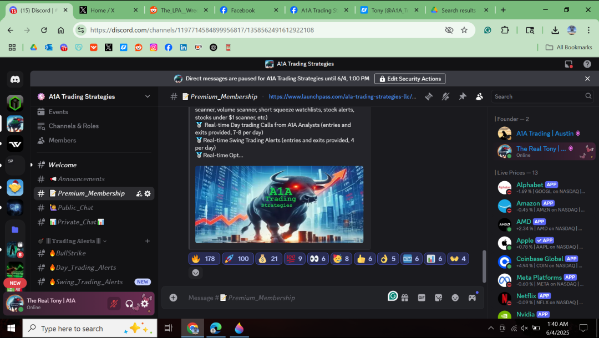Create channel plus icon in Trading Alerts
599x338 pixels.
[148, 241]
